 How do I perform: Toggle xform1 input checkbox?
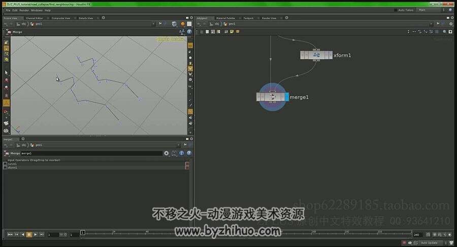coord(5,168)
